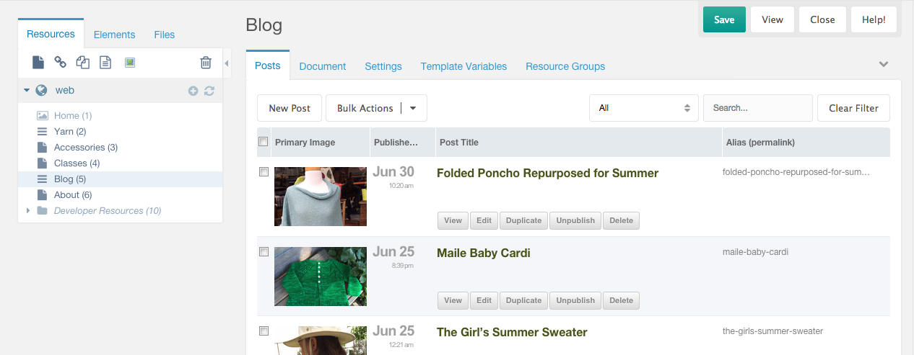Refresh the web resource tree
914x355 pixels.
tap(209, 91)
